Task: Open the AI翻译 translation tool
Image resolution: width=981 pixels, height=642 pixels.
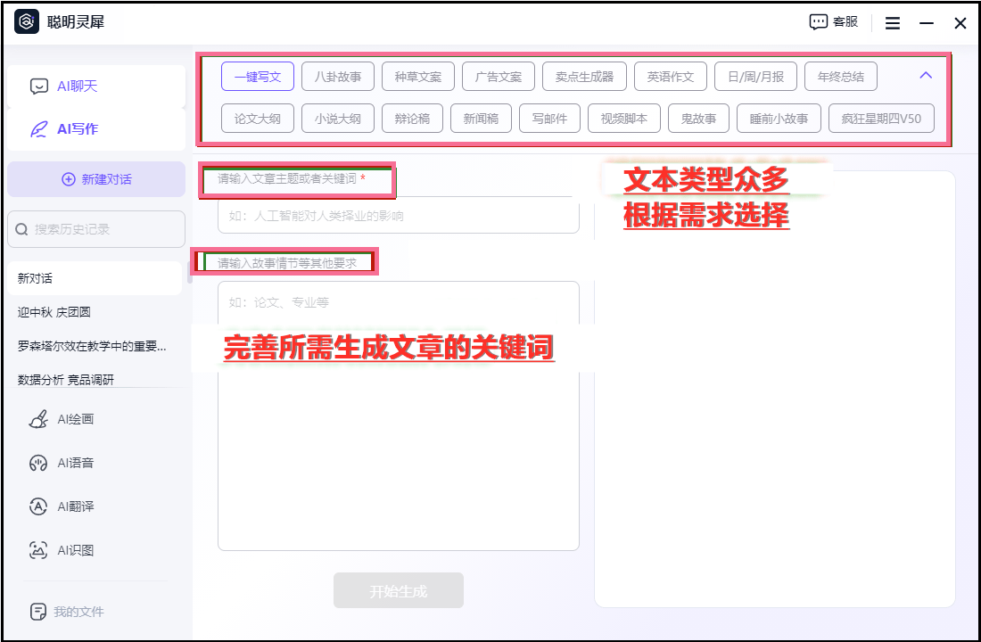Action: coord(38,506)
